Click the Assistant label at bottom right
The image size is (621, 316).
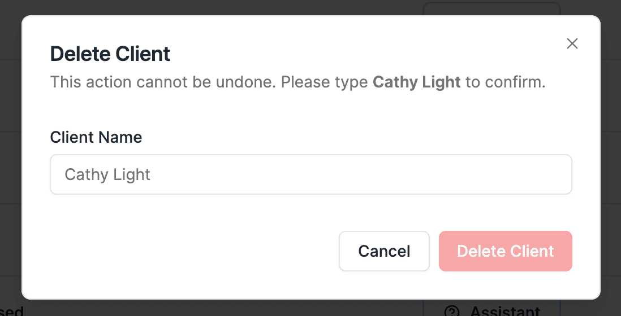click(504, 311)
